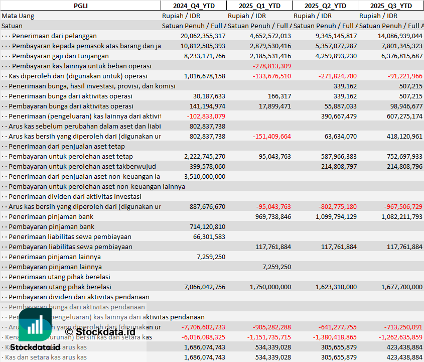Click Kas diperoleh dari operasi label
This screenshot has width=424, height=362.
pos(78,76)
